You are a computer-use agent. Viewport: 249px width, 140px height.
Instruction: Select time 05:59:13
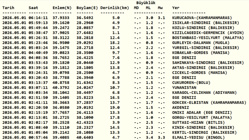(38, 23)
